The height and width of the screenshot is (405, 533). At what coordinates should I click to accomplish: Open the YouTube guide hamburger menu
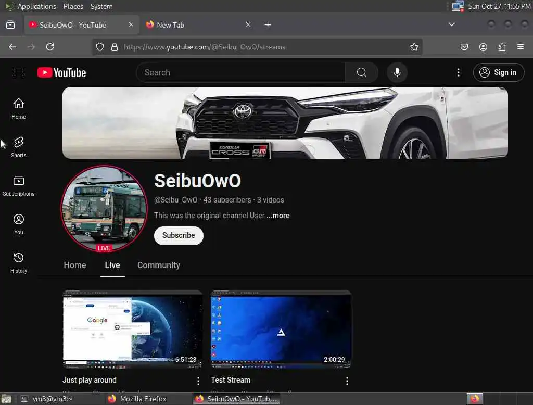click(x=19, y=72)
